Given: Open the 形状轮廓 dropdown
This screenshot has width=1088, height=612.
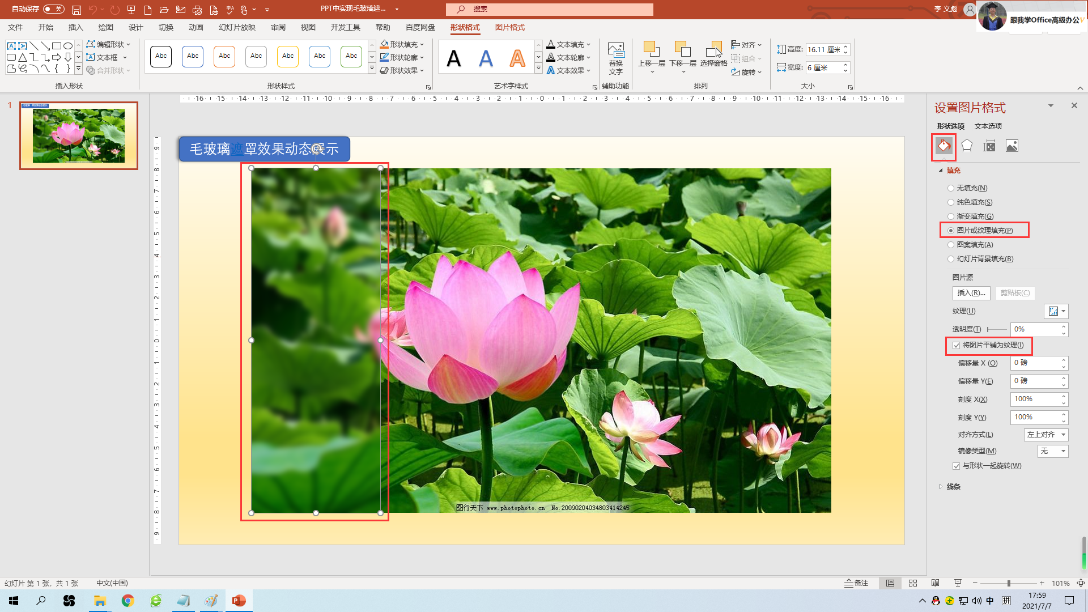Looking at the screenshot, I should point(402,57).
